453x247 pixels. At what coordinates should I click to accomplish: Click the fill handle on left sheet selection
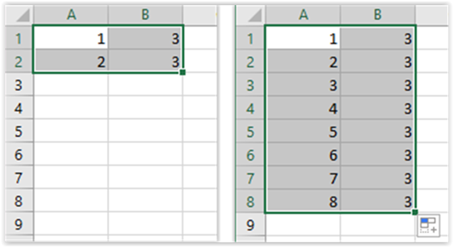[x=182, y=72]
